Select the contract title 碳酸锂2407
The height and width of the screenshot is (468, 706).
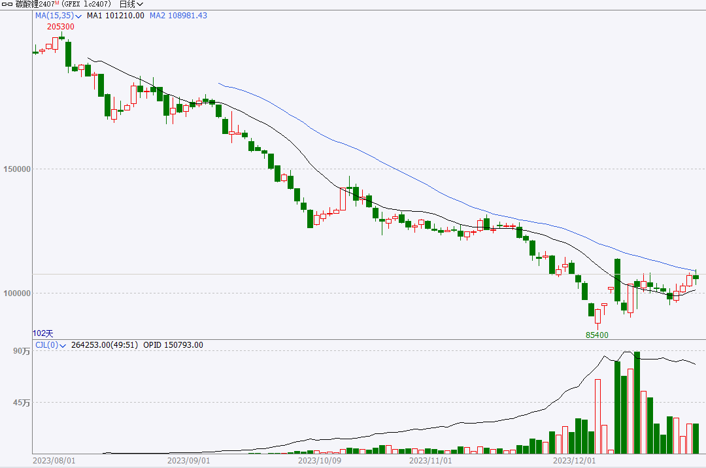[x=35, y=4]
